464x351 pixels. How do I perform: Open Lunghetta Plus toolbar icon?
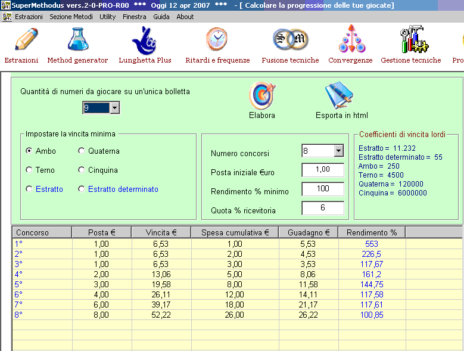144,41
